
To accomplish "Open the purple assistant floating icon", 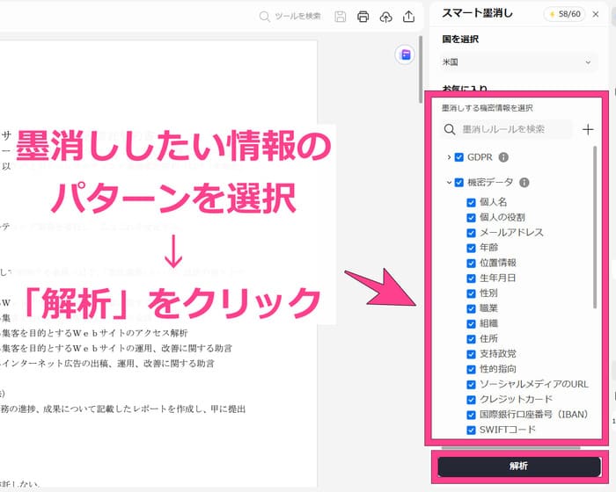I will [405, 54].
